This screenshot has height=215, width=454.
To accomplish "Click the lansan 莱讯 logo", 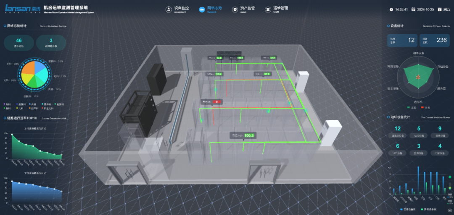I will pos(22,8).
